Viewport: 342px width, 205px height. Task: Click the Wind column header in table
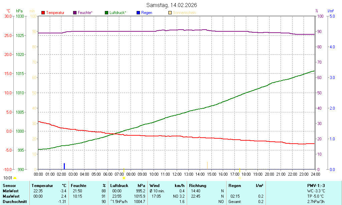coord(155,186)
